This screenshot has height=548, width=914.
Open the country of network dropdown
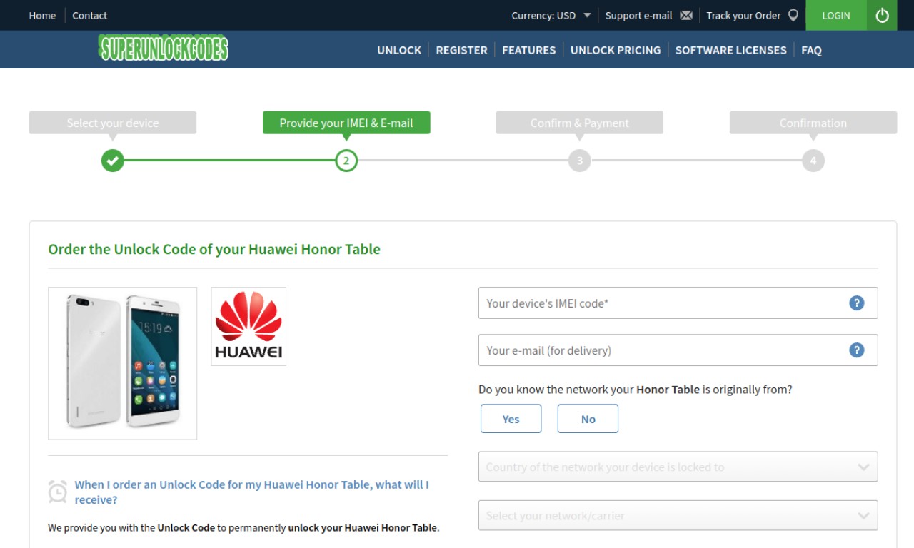click(x=678, y=467)
